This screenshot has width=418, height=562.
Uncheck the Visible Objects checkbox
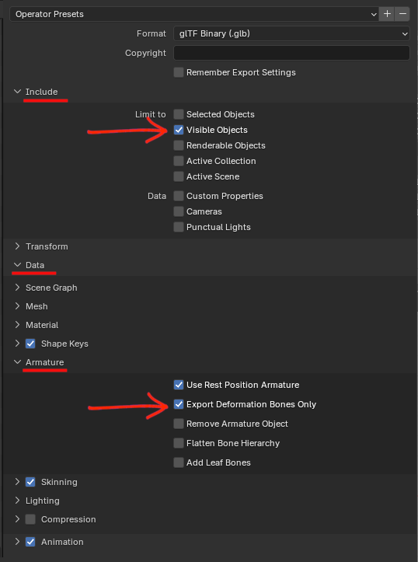tap(179, 130)
